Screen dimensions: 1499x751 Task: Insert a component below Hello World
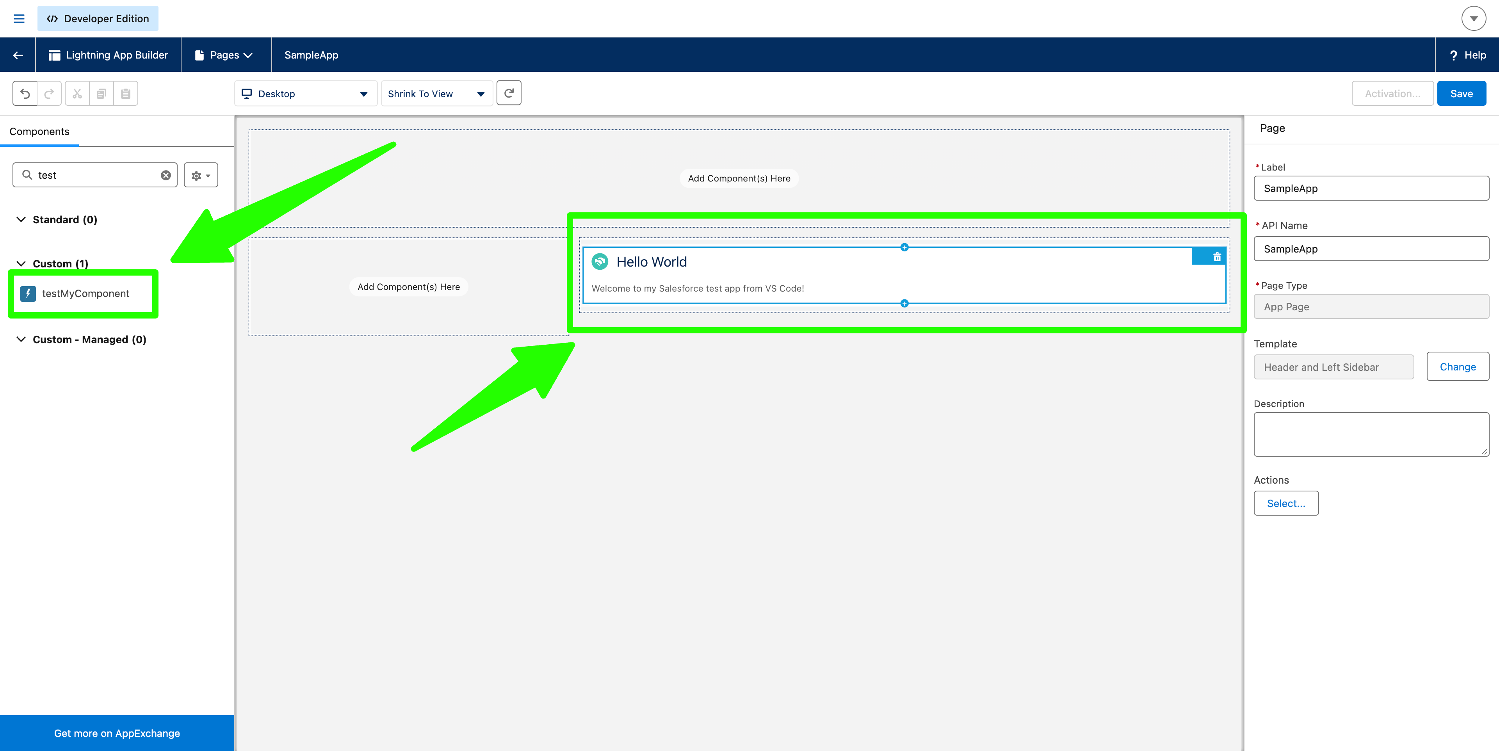tap(904, 303)
